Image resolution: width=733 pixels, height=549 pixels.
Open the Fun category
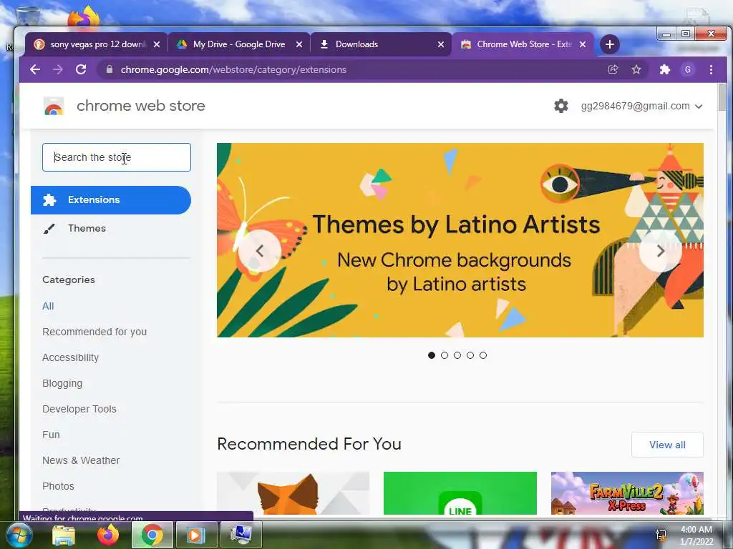(x=51, y=435)
